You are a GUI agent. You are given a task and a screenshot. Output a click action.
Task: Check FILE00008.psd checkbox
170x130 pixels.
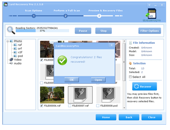coord(98,106)
